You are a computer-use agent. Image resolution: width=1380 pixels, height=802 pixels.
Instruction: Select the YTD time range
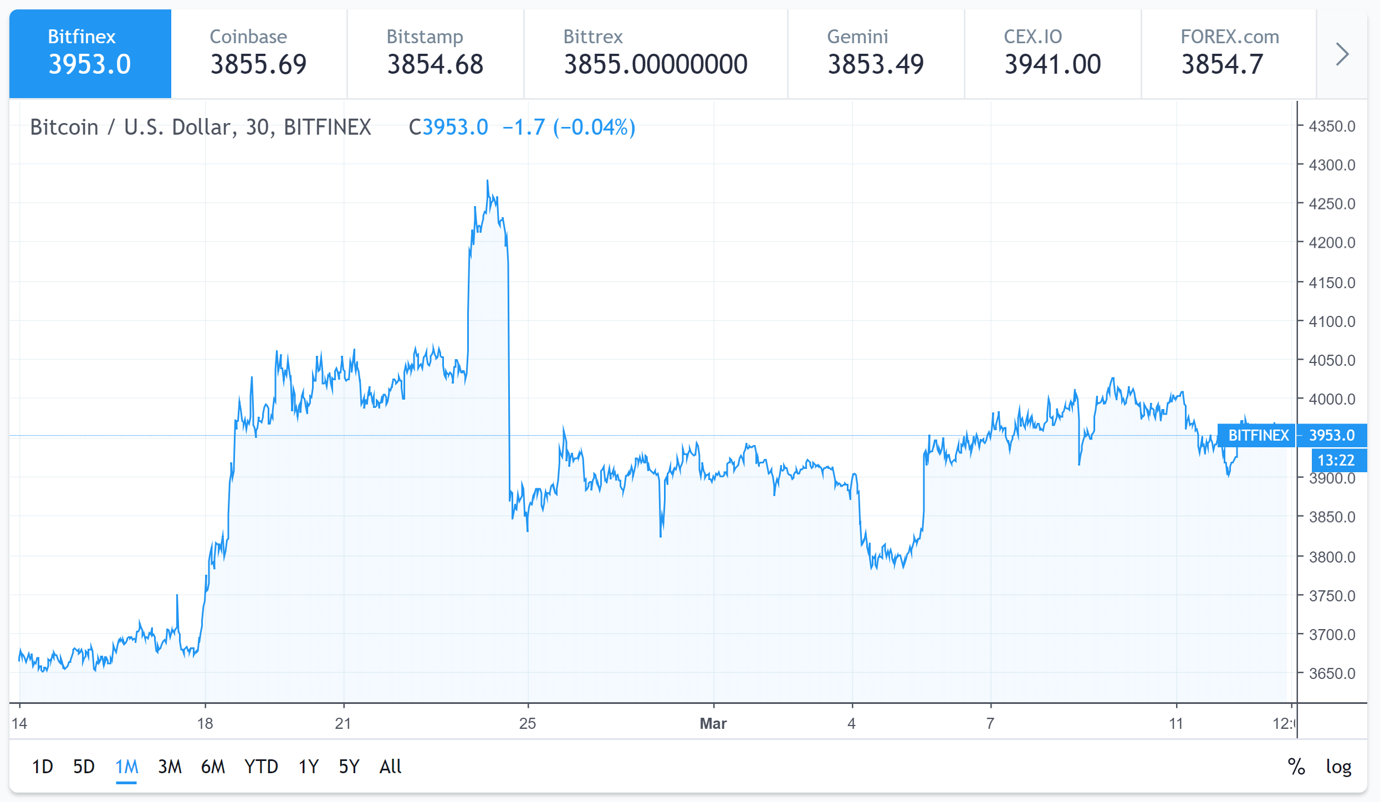click(x=261, y=767)
